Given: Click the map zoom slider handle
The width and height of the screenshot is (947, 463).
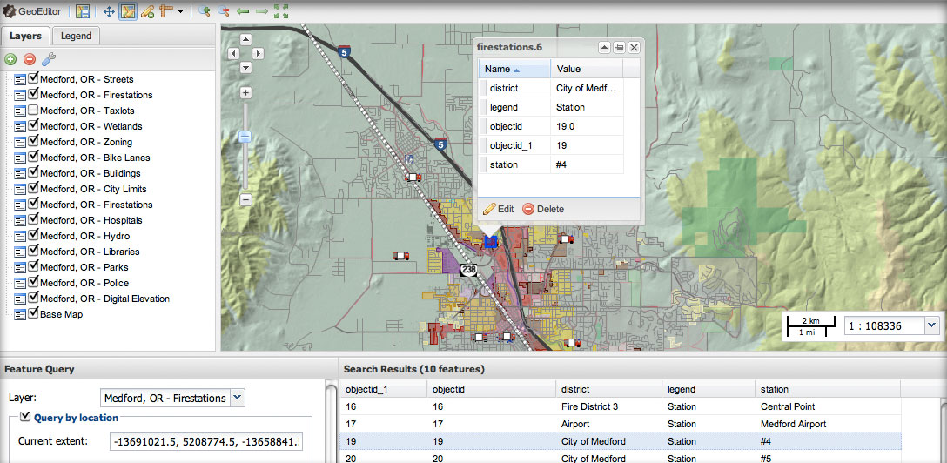Looking at the screenshot, I should coord(245,137).
